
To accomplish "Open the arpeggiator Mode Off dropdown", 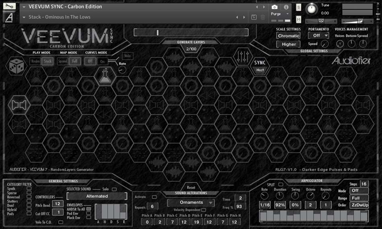I will tap(359, 190).
